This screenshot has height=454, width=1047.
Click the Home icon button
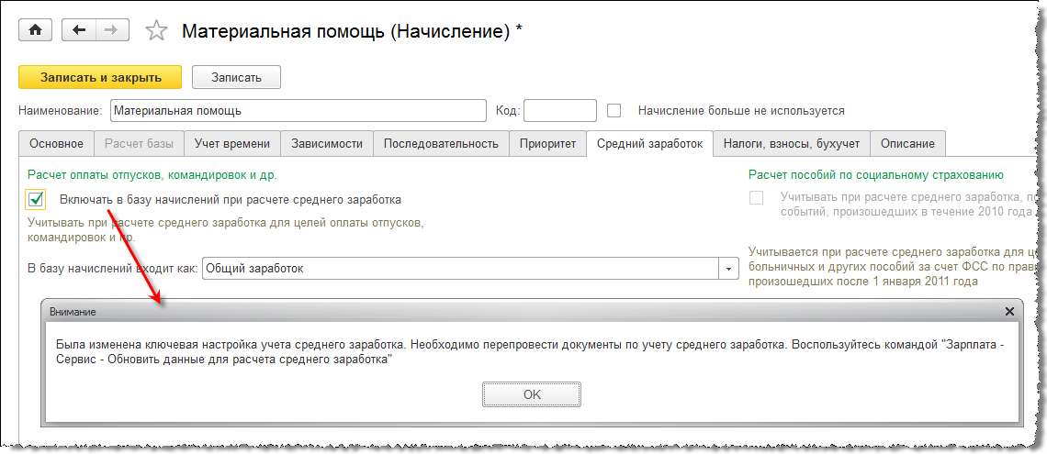click(36, 30)
